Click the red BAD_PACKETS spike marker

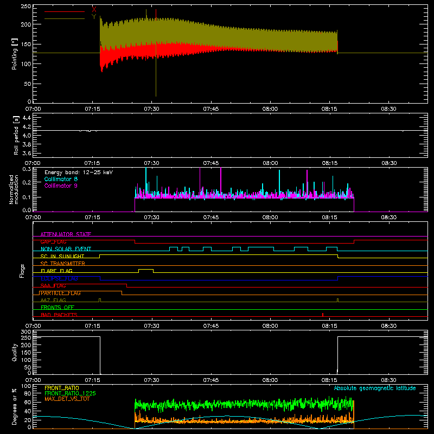pyautogui.click(x=323, y=315)
